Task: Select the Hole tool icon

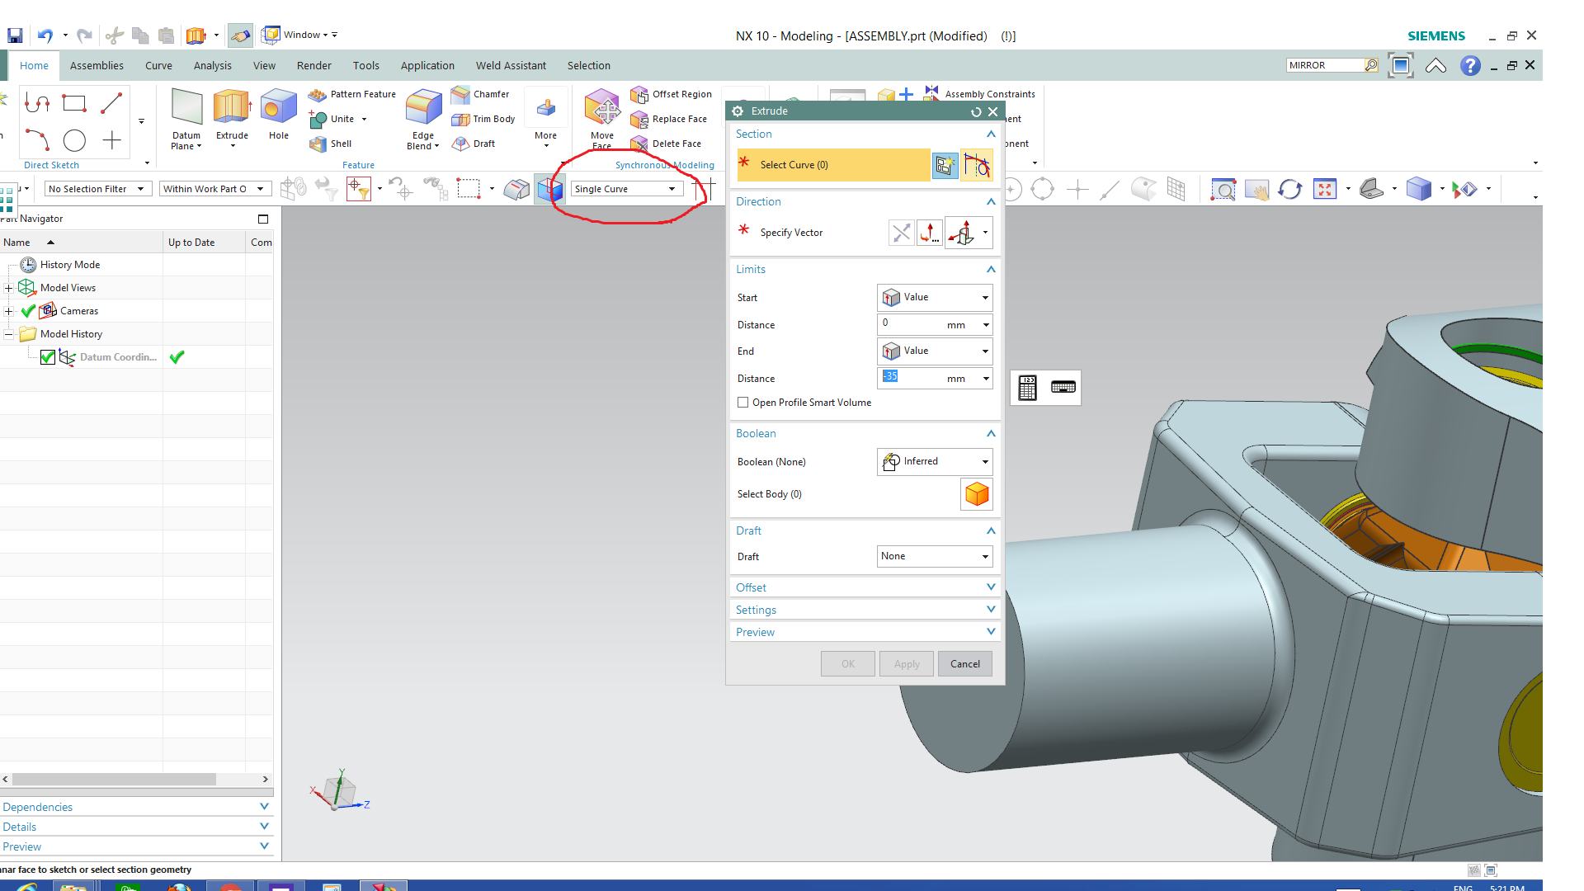Action: pyautogui.click(x=278, y=108)
